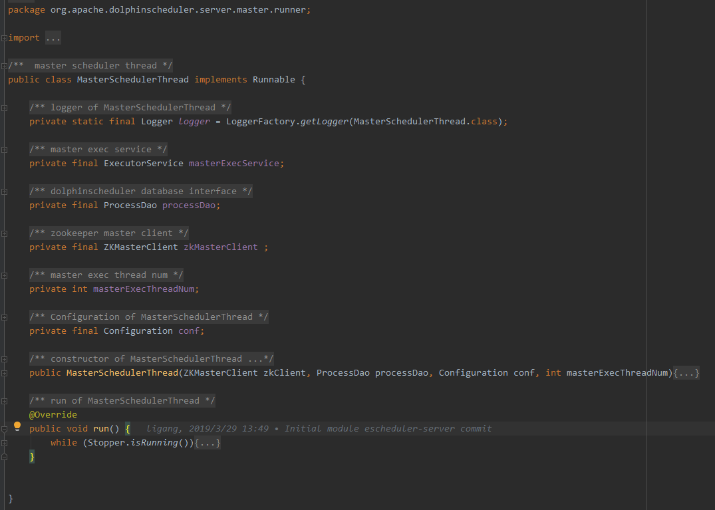Click the 'public class' declaration keyword 'class'
Image resolution: width=715 pixels, height=510 pixels.
tap(59, 79)
